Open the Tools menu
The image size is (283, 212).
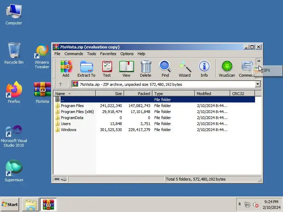[92, 54]
